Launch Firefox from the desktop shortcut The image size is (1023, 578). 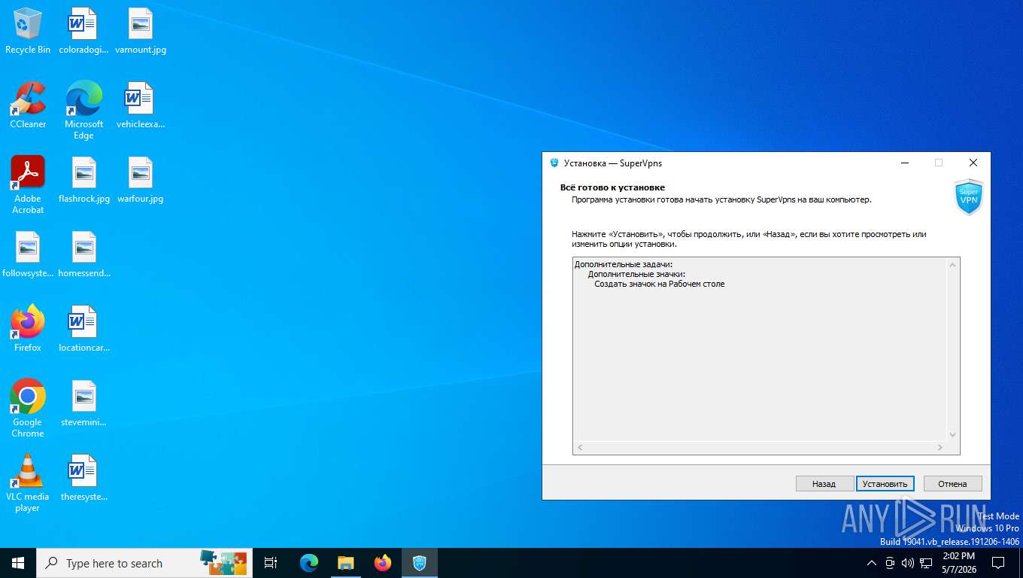28,328
